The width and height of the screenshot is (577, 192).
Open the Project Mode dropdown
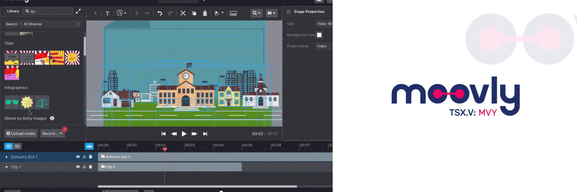click(x=324, y=46)
